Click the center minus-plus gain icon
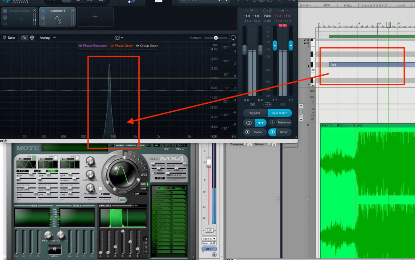 (268, 104)
